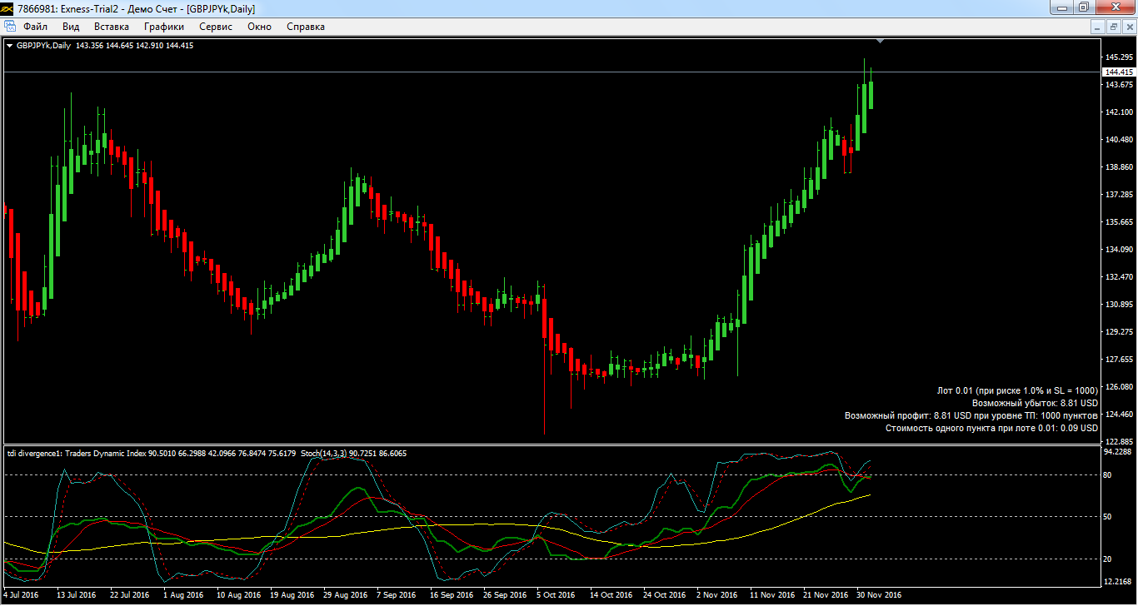Image resolution: width=1138 pixels, height=606 pixels.
Task: Click the chart document icon beside Файл
Action: pyautogui.click(x=10, y=27)
